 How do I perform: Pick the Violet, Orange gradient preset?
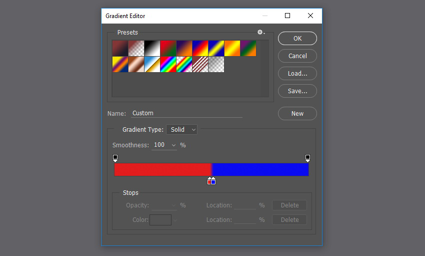point(184,48)
